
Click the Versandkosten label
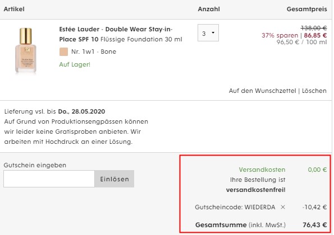pyautogui.click(x=262, y=170)
